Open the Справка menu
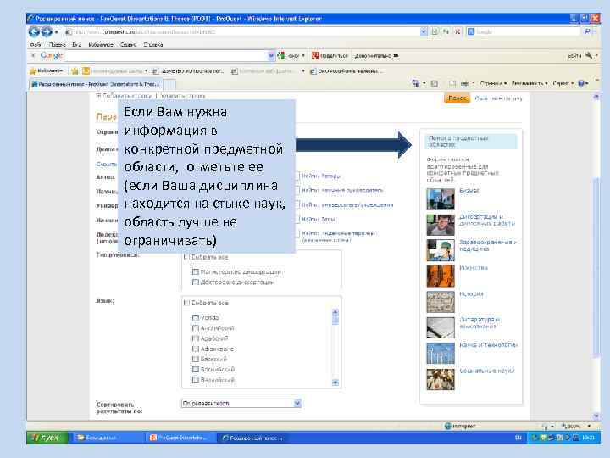Image resolution: width=610 pixels, height=458 pixels. click(x=152, y=45)
